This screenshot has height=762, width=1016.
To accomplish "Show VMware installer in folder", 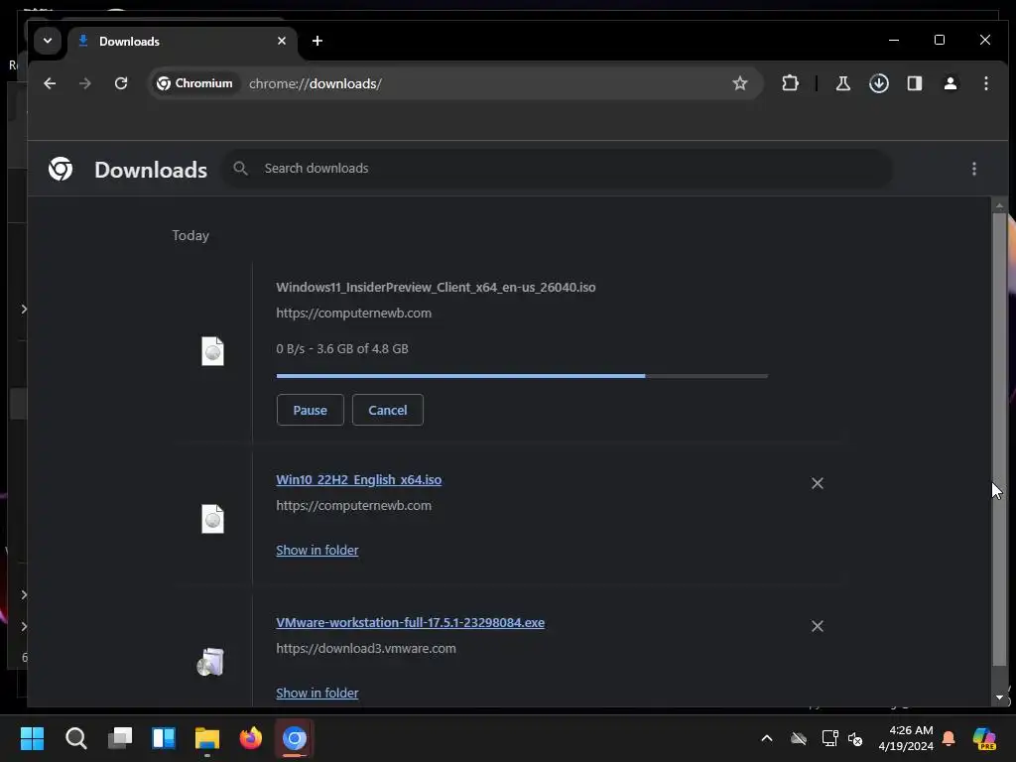I will click(x=317, y=693).
